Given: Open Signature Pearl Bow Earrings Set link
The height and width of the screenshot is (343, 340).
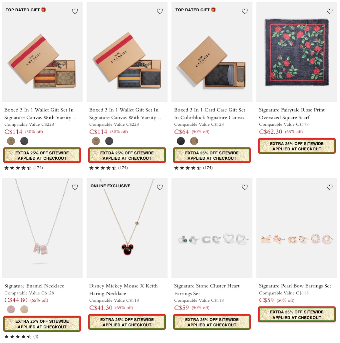Looking at the screenshot, I should click(295, 286).
